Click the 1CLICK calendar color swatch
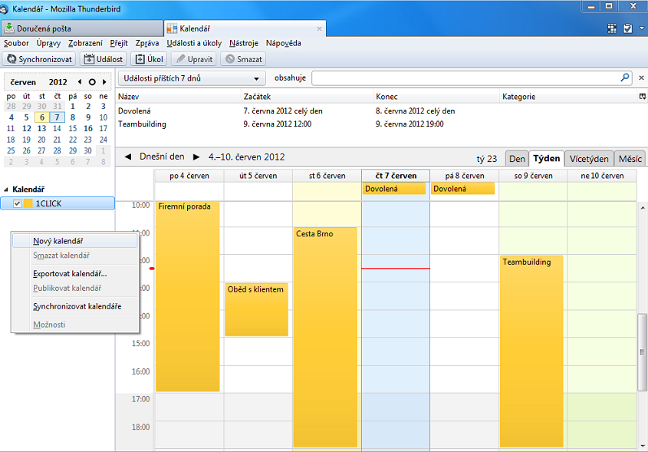Image resolution: width=648 pixels, height=452 pixels. (x=28, y=203)
